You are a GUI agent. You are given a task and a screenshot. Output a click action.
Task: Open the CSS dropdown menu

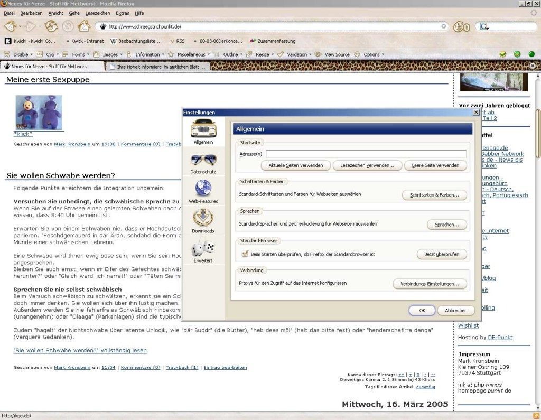[x=48, y=54]
